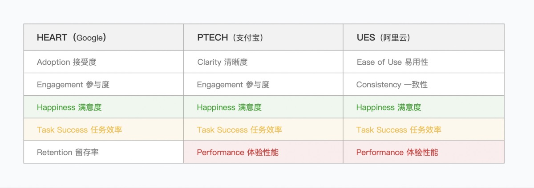Screen dimensions: 534x188
Task: Click red Performance 体验性能 in the PTECH column
Action: [x=238, y=153]
